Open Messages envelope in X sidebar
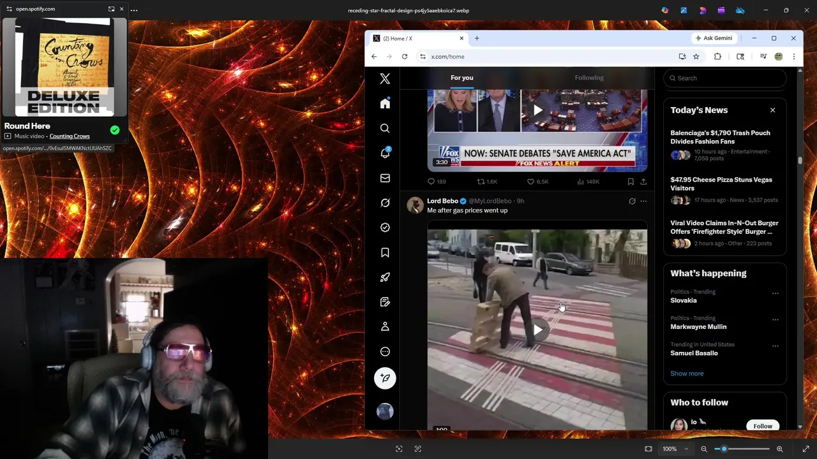The width and height of the screenshot is (817, 459). coord(385,178)
